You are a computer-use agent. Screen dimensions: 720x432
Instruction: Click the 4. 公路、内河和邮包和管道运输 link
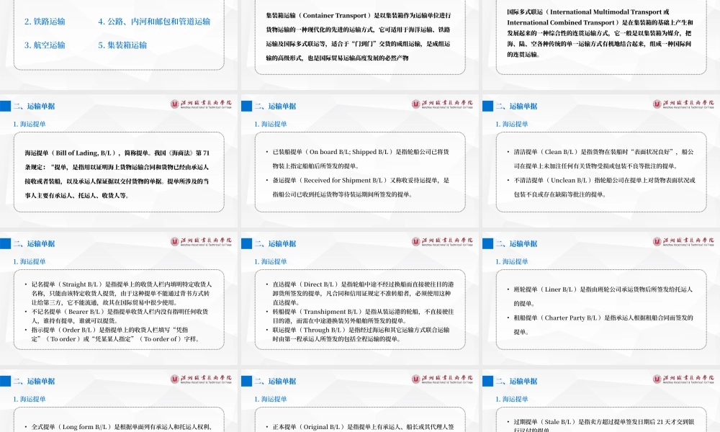154,21
